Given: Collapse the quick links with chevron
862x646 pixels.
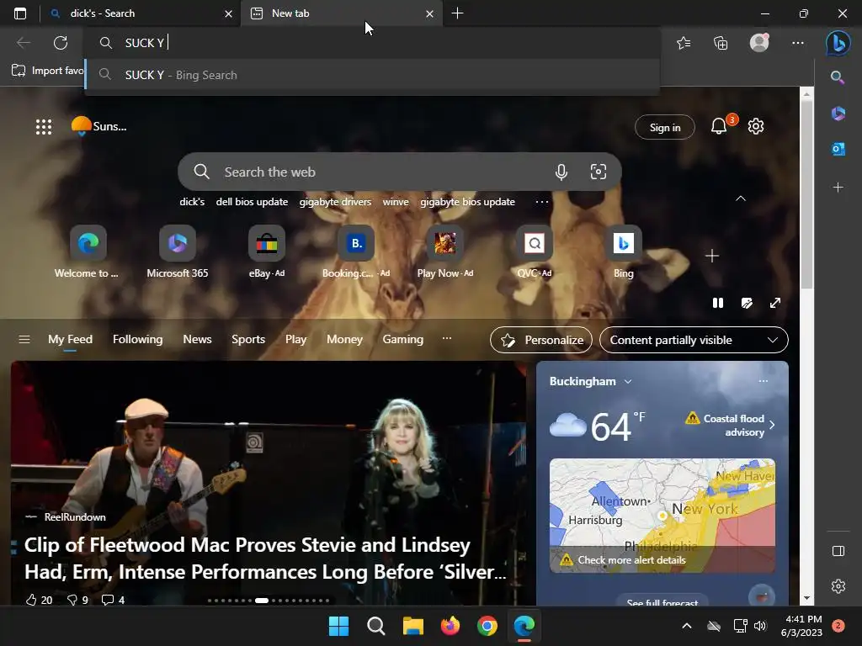Looking at the screenshot, I should pos(741,199).
